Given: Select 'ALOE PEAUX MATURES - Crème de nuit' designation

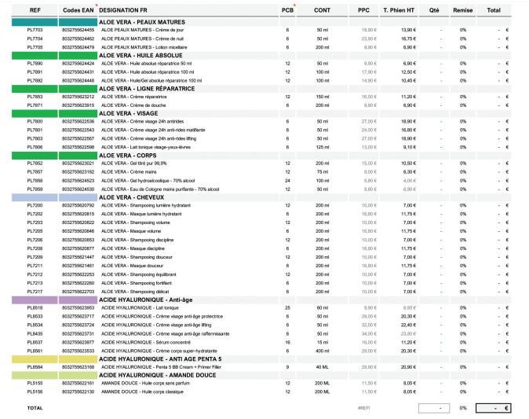Looking at the screenshot, I should [x=142, y=39].
